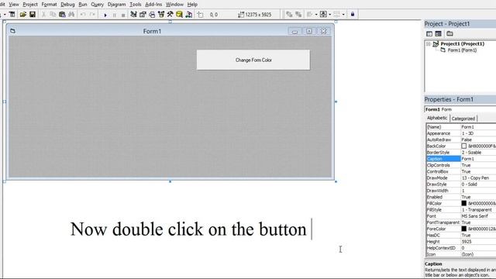
Task: Click the Caption value Form1 field
Action: click(478, 159)
